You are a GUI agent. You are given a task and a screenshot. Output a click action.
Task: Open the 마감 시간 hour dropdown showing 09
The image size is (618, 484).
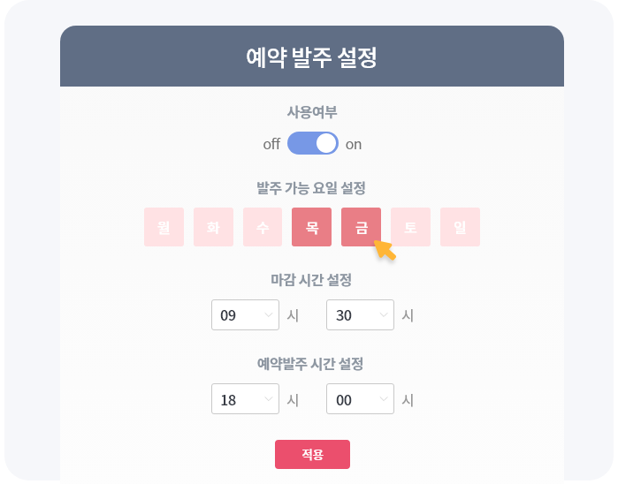click(x=245, y=315)
